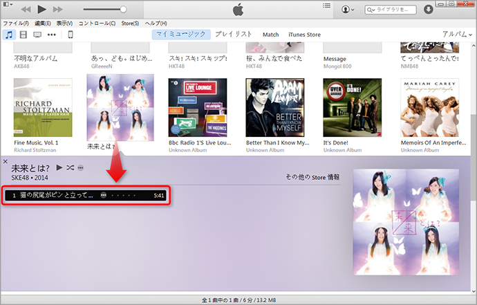Click the volume slider knob
Viewport: 477px width, 305px height.
tap(123, 10)
